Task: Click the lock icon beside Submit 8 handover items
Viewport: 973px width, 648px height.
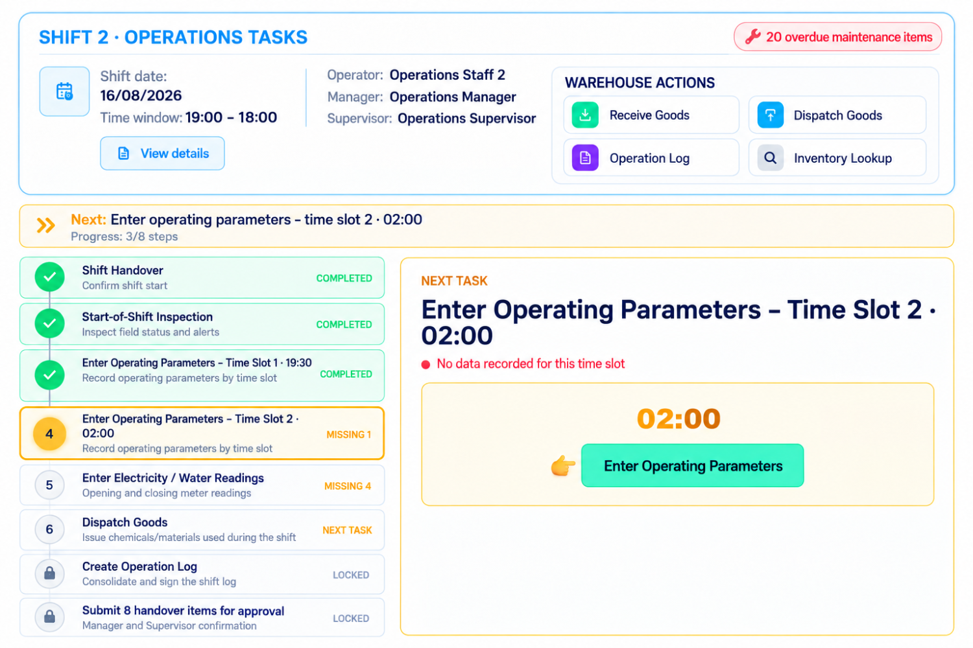Action: [49, 617]
